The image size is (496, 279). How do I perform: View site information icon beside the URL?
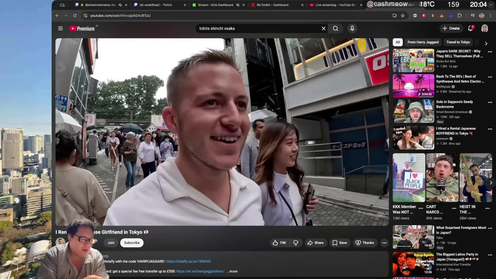click(x=85, y=15)
